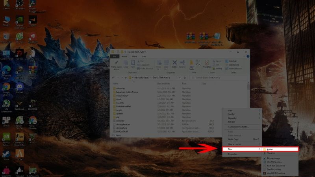315x177 pixels.
Task: Select New in the context menu
Action: [242, 149]
